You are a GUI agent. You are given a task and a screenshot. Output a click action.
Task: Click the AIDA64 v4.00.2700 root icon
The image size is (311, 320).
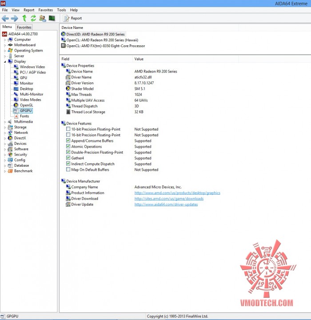(5, 34)
